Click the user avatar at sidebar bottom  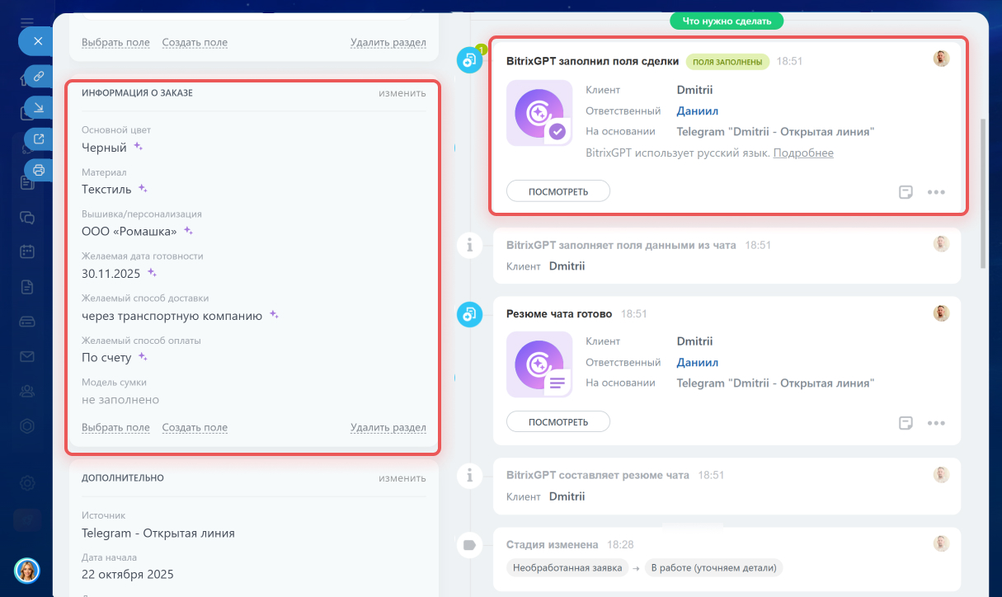point(27,570)
